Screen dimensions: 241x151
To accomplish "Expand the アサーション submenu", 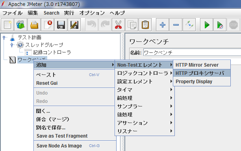I will tap(145, 123).
